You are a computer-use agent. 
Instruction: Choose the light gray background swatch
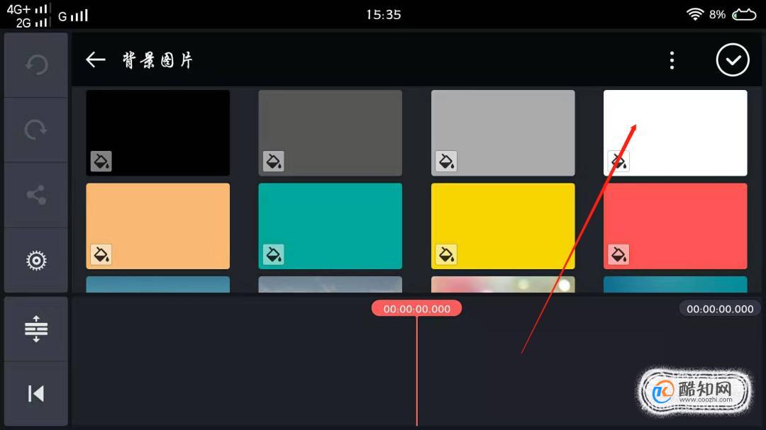(x=503, y=132)
